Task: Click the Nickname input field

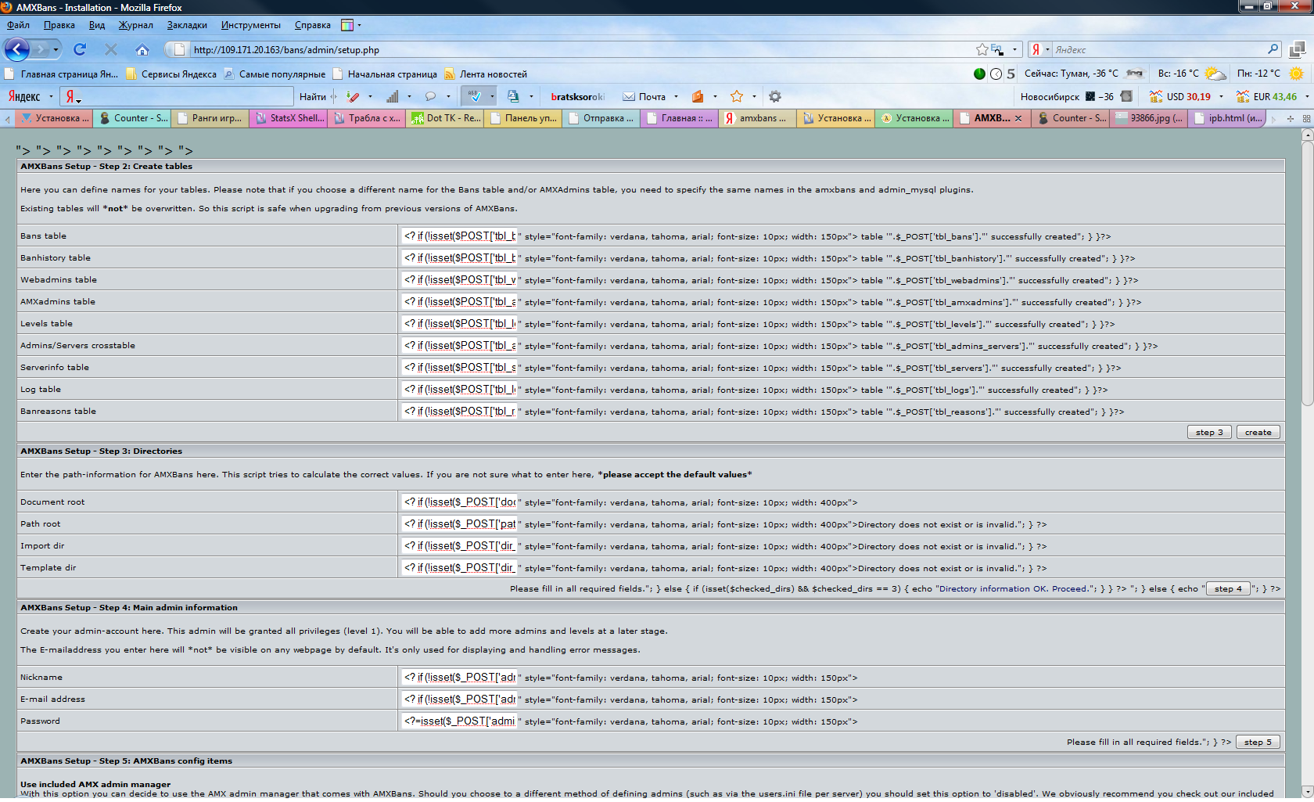Action: click(x=460, y=677)
